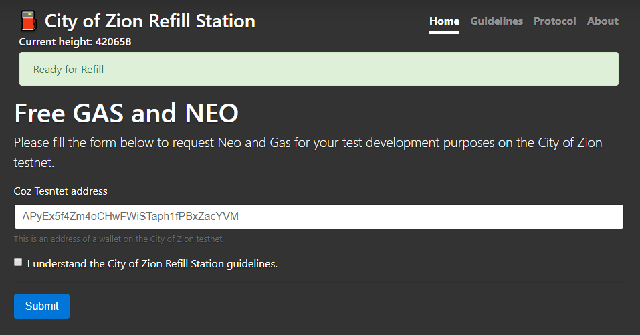Click the City of Zion Refill Station title
This screenshot has height=335, width=640.
click(150, 21)
